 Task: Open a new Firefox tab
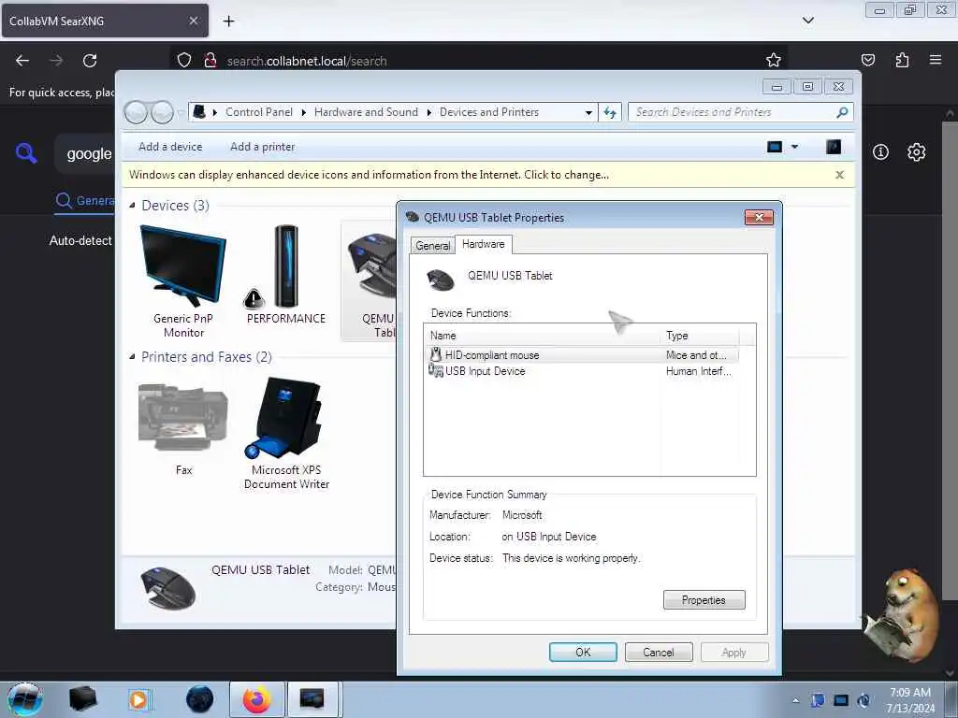228,22
